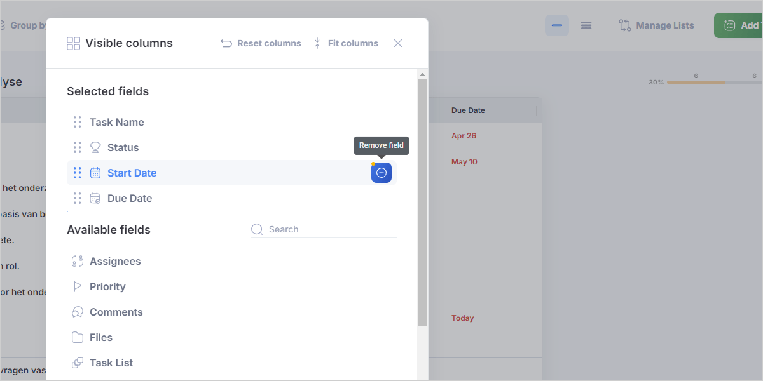763x381 pixels.
Task: Click the Start Date calendar icon
Action: [x=95, y=173]
